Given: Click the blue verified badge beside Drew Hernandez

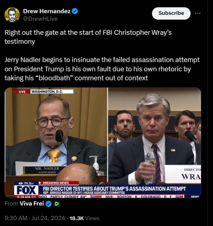Looking at the screenshot, I should (x=75, y=11).
